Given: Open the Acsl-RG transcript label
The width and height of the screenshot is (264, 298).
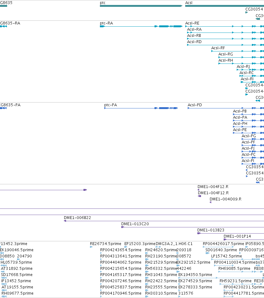Looking at the screenshot, I should click(226, 54).
